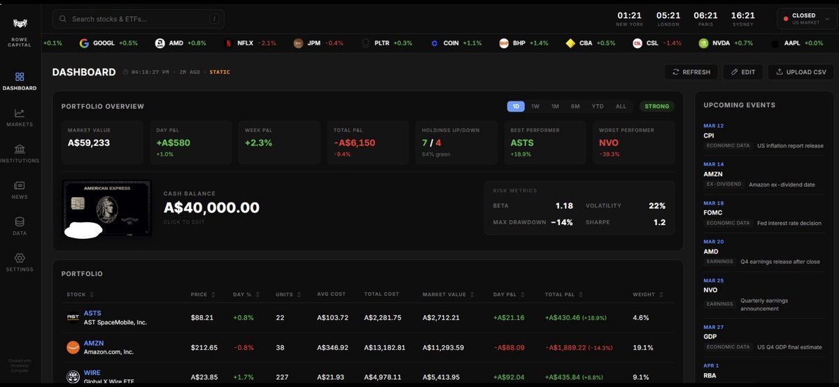Click the Worst Performer NVO card
Screen dimensions: 839x387
pos(633,143)
